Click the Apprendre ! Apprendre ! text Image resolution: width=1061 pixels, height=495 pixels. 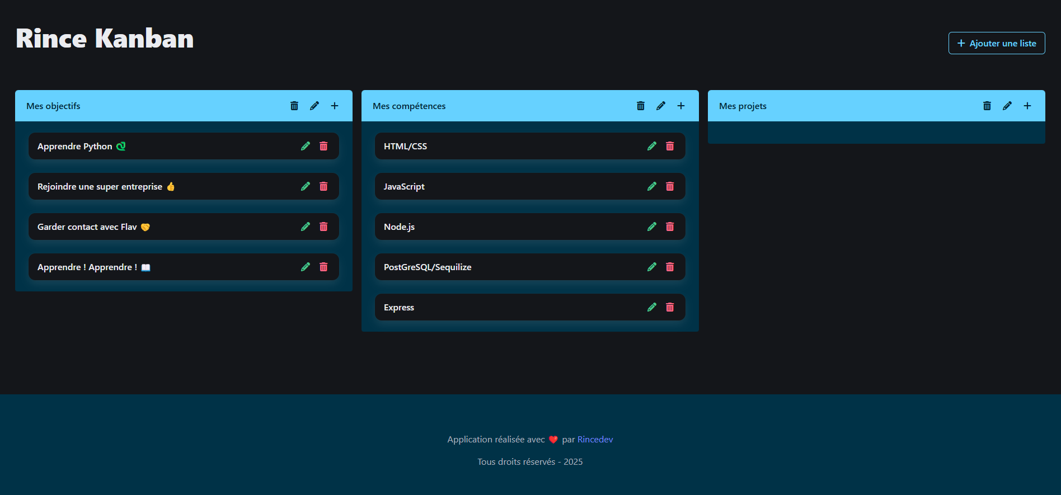(x=94, y=267)
